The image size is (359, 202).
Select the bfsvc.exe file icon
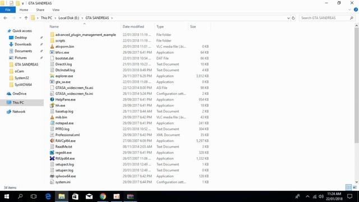[52, 52]
